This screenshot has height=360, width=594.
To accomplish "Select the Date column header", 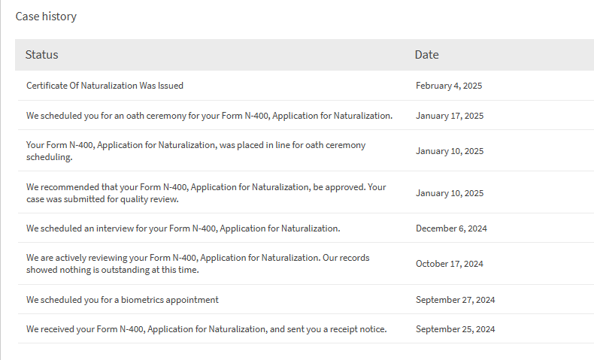I will click(426, 55).
